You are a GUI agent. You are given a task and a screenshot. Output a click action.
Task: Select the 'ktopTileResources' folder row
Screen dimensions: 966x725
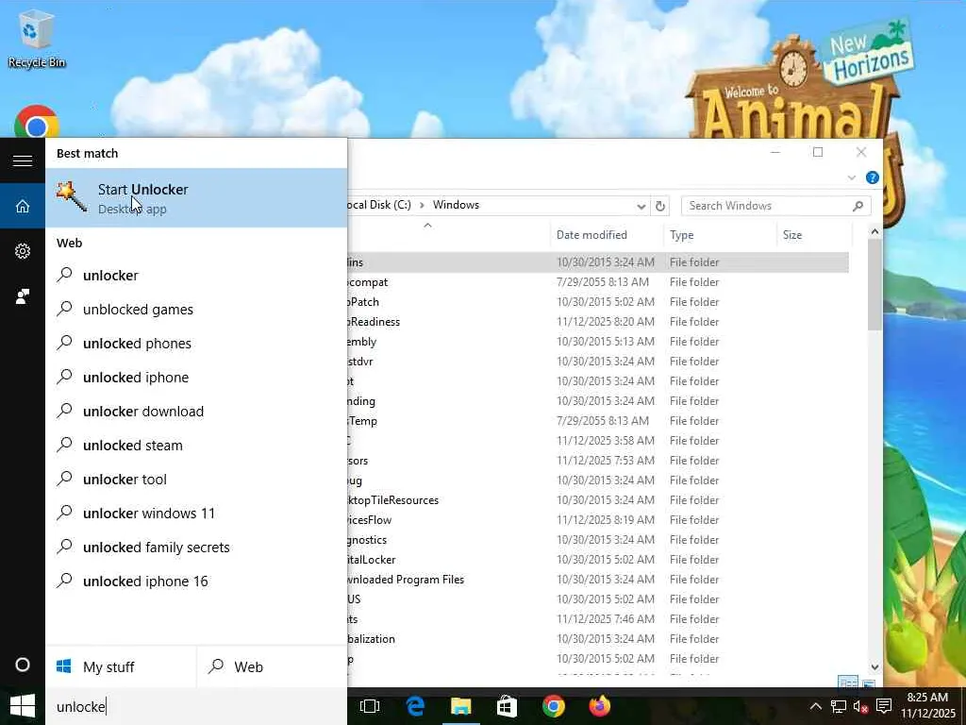point(598,500)
